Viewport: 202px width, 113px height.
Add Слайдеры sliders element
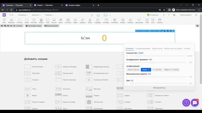pos(98,21)
